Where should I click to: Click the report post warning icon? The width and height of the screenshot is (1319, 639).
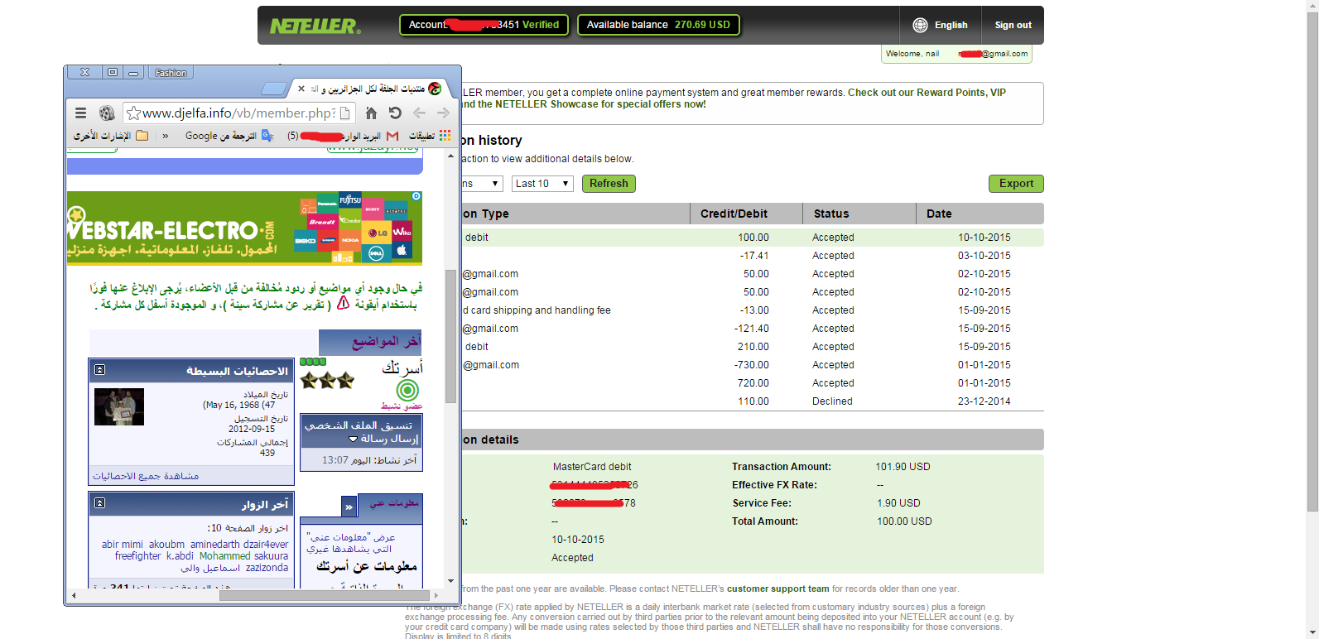(343, 304)
